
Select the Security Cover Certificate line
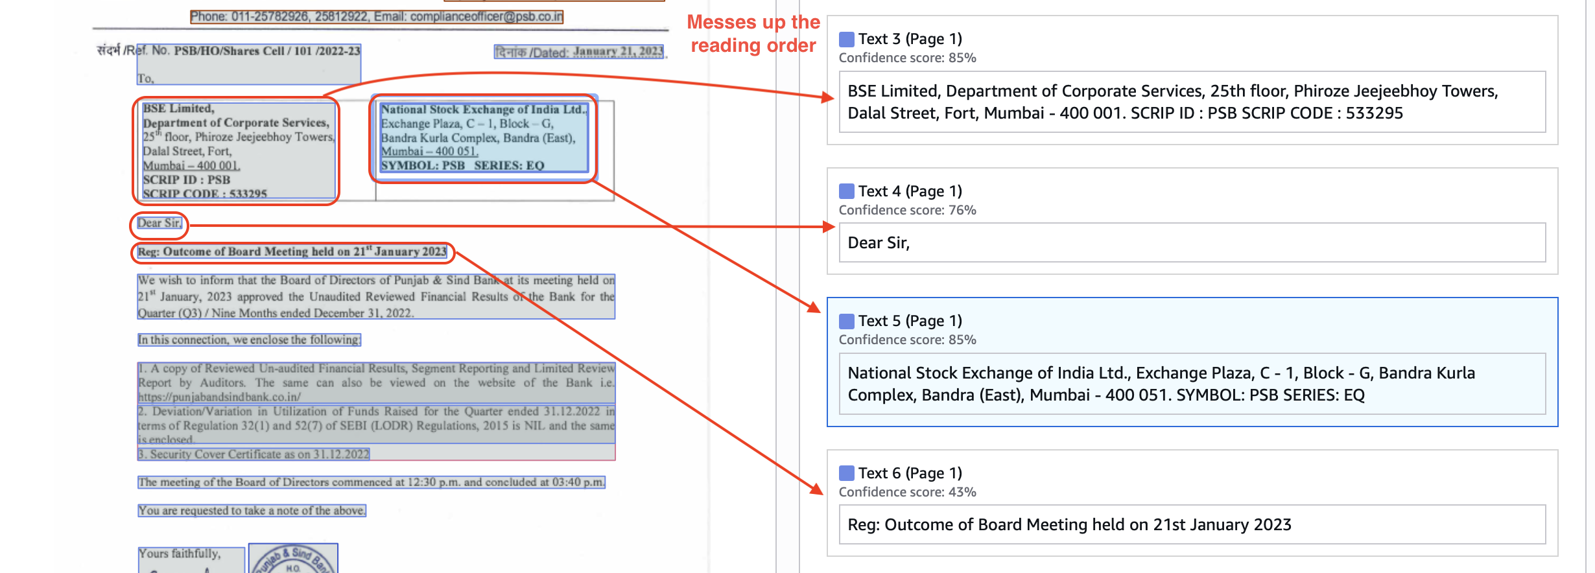coord(254,454)
